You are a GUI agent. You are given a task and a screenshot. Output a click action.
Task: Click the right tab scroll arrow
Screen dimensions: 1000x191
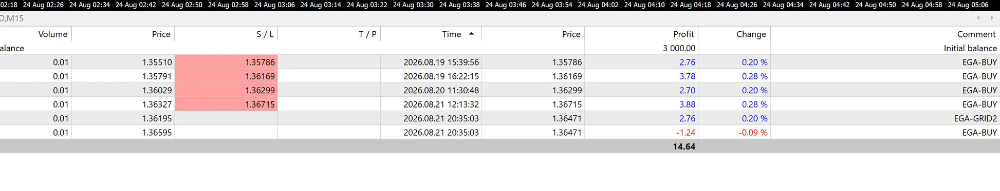992,18
